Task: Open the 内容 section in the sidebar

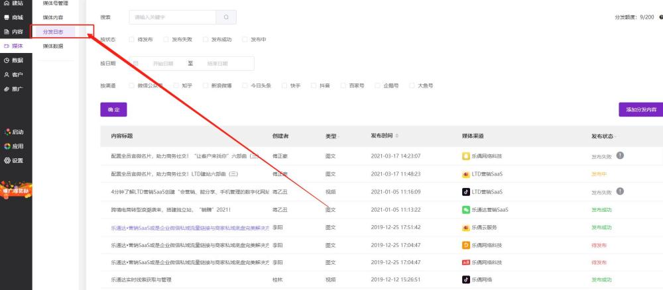Action: coord(13,32)
